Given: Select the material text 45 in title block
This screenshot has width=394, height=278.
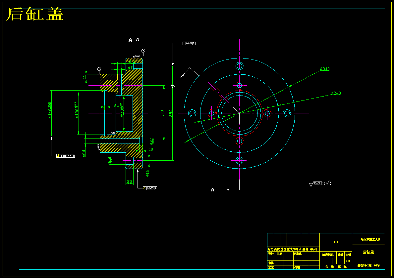Looking at the screenshot, I should pos(336,242).
